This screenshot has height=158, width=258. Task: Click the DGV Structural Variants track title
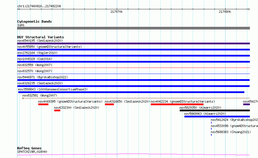point(41,37)
